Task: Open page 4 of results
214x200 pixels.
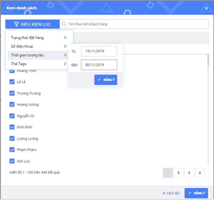Action: (200, 173)
